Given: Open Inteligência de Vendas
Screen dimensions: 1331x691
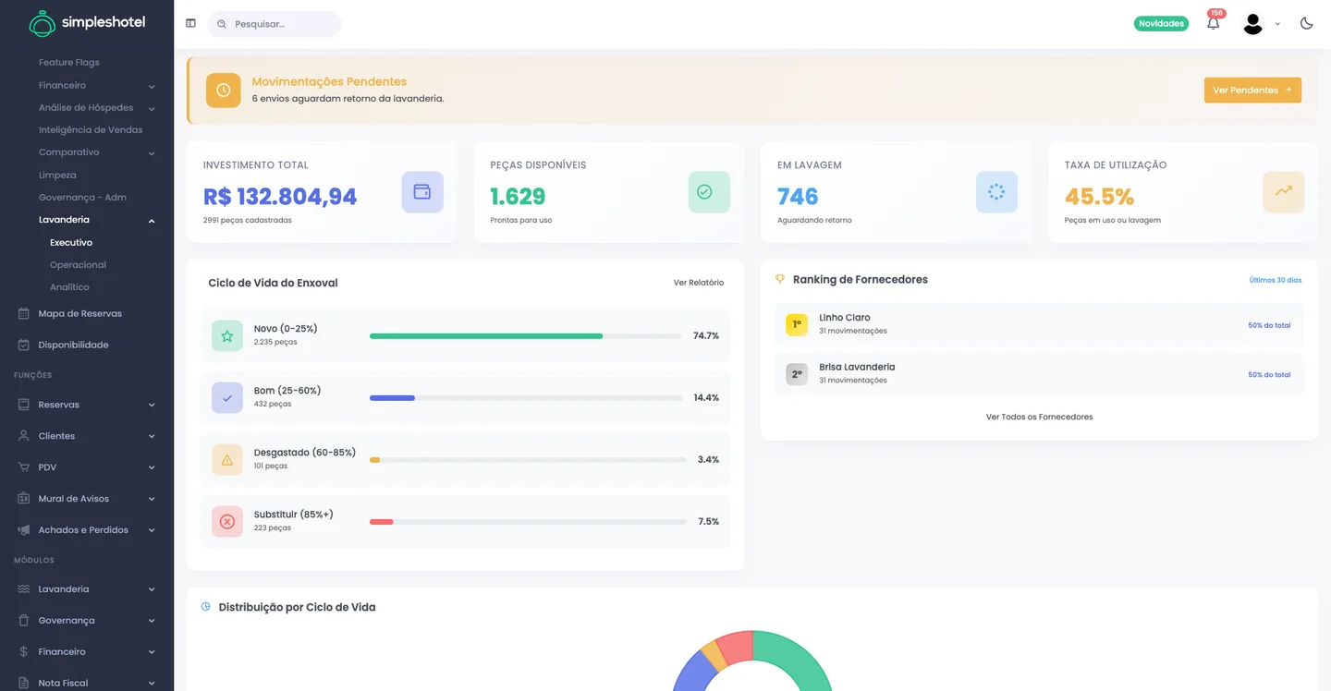Looking at the screenshot, I should (91, 130).
